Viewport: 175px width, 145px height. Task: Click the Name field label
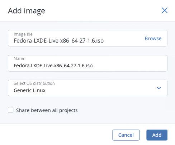click(x=19, y=59)
